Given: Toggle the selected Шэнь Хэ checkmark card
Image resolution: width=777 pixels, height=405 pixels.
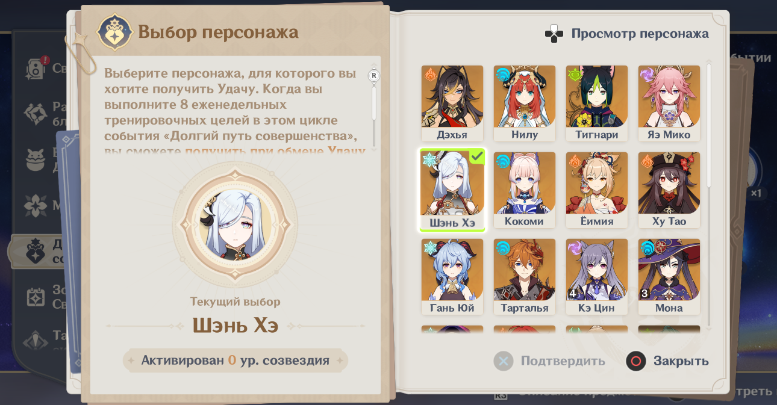Looking at the screenshot, I should tap(452, 190).
